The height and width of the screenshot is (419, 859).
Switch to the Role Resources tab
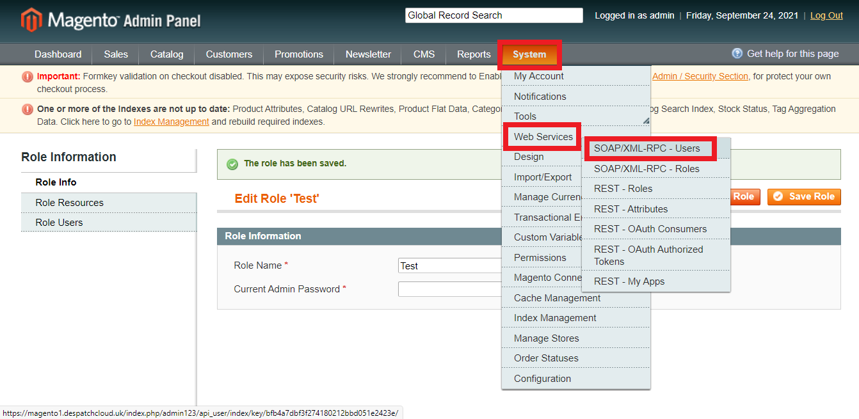click(x=69, y=203)
